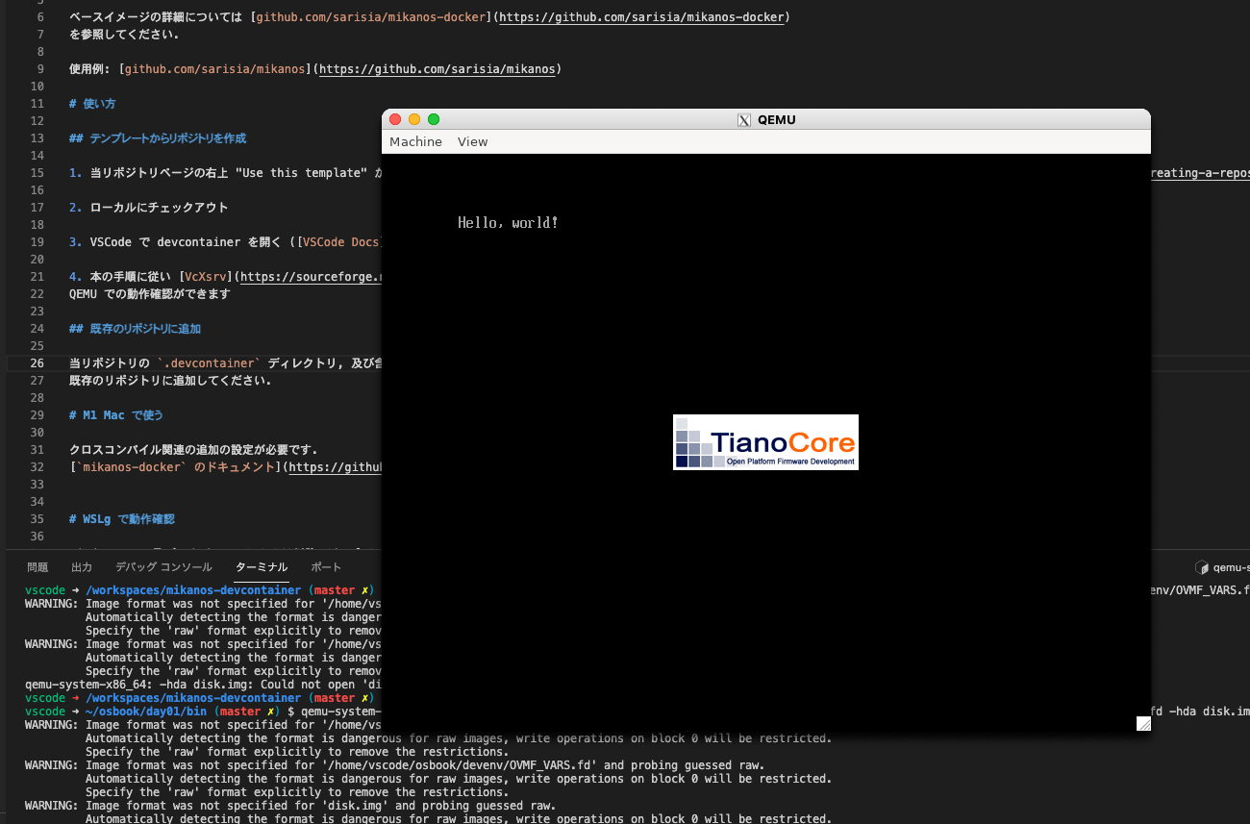Image resolution: width=1250 pixels, height=824 pixels.
Task: Click the "2. ローカルにチェックアウト" line
Action: point(149,208)
